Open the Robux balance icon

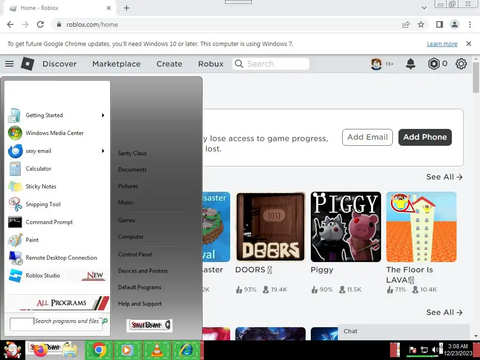434,64
